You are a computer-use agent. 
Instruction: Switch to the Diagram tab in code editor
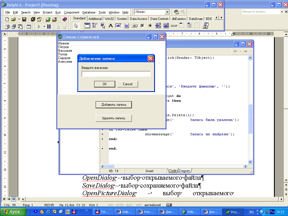tap(184, 171)
